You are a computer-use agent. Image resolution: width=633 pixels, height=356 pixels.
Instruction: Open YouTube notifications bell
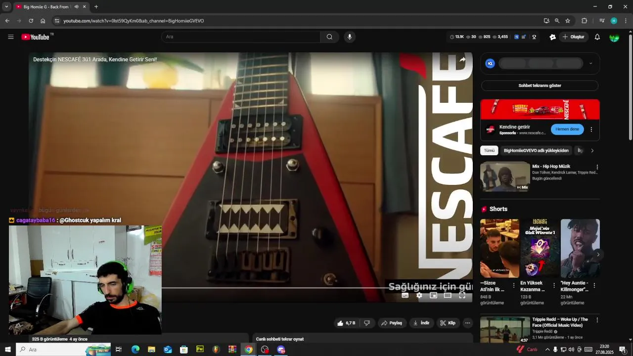[597, 37]
